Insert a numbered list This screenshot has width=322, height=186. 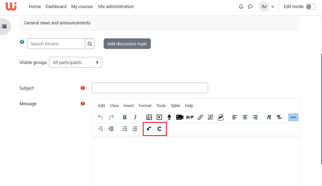tap(135, 129)
